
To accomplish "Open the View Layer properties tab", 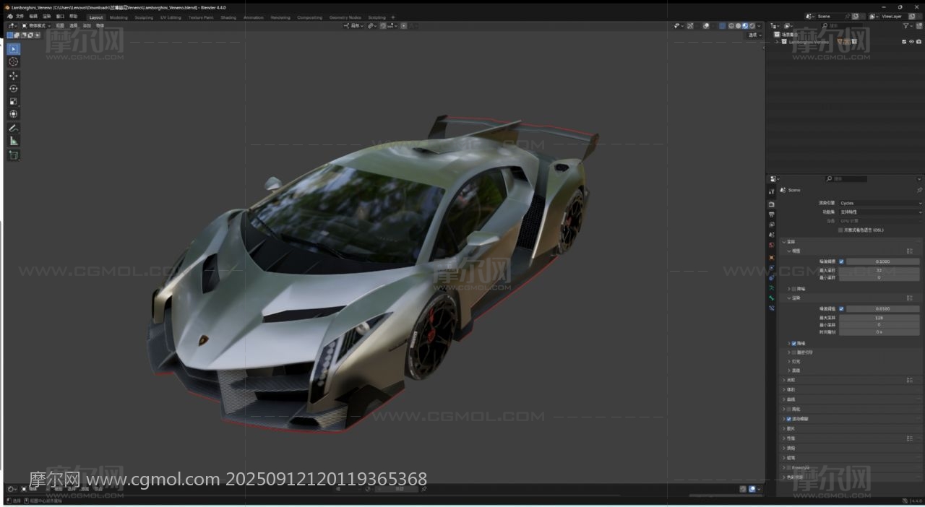I will [x=771, y=225].
